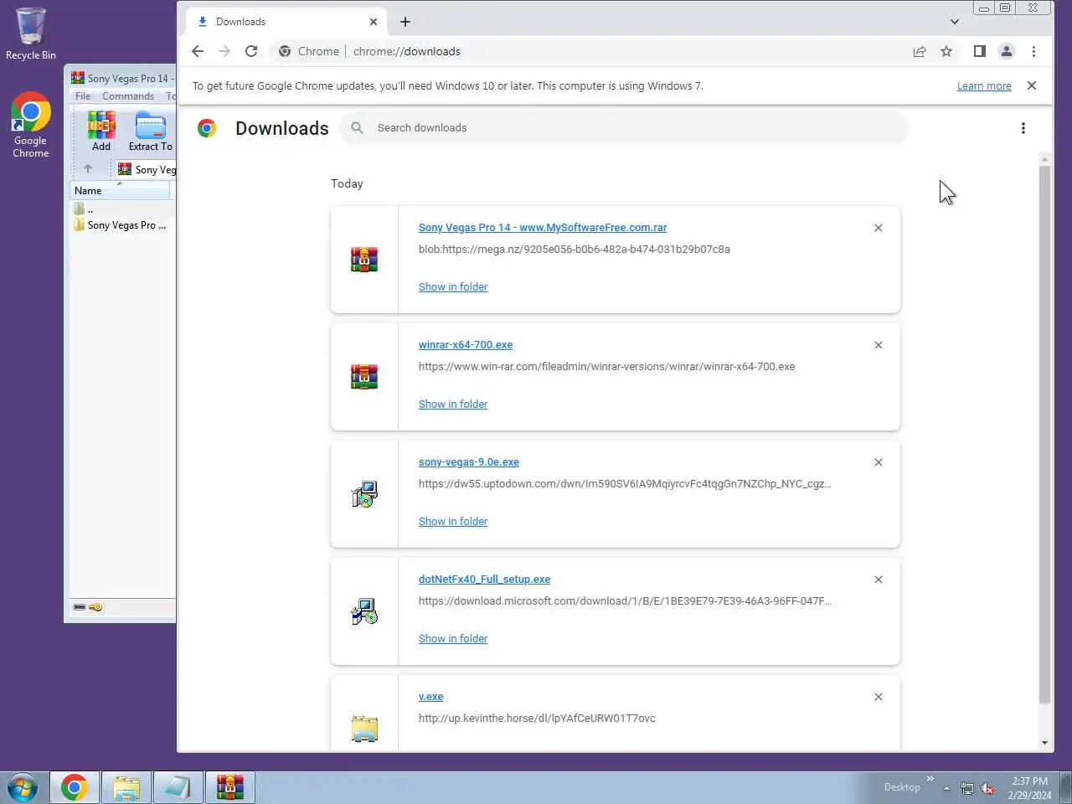Click the sony-vegas-9.0e.exe installer icon
The height and width of the screenshot is (804, 1072).
[x=364, y=494]
